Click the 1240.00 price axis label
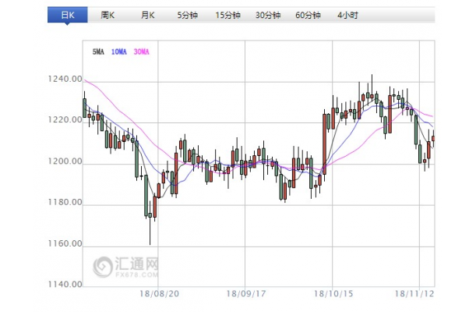The width and height of the screenshot is (476, 312). [x=65, y=80]
